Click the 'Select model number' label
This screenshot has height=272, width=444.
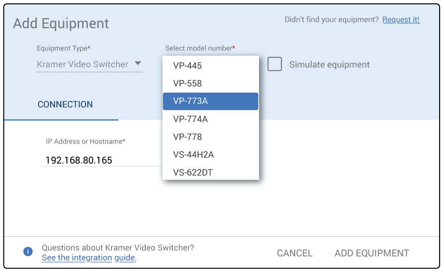tap(200, 48)
